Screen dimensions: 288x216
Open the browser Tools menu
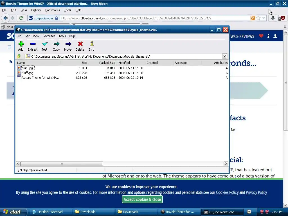(x=67, y=10)
